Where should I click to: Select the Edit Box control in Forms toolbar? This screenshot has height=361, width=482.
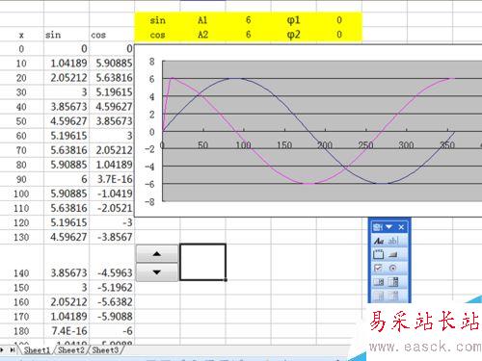click(393, 241)
